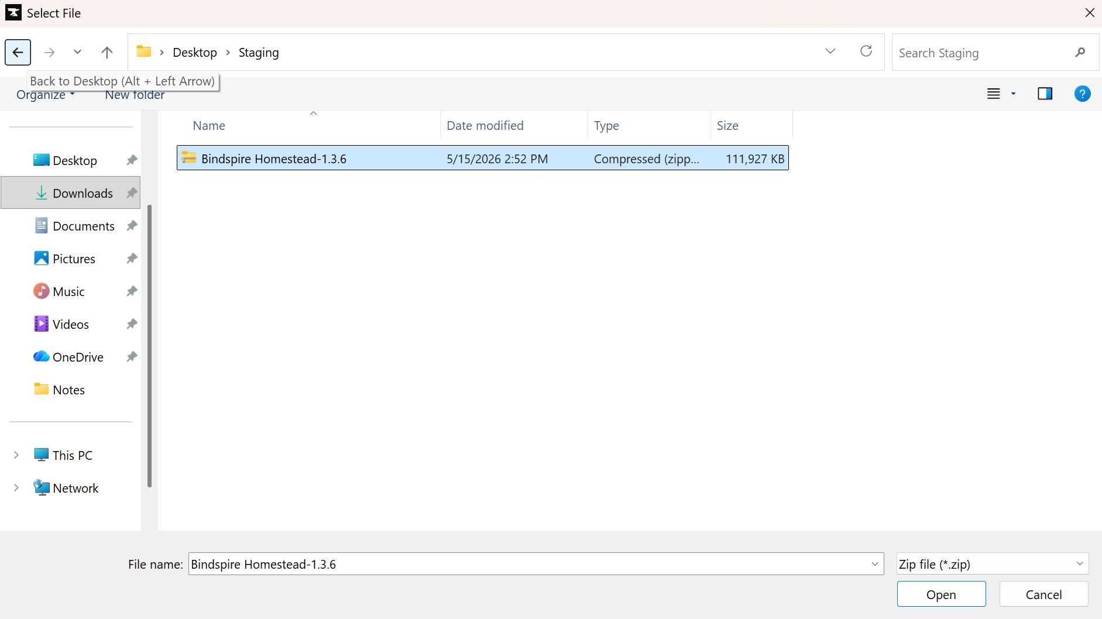Screen dimensions: 1102x619
Task: Open Desktop in the sidebar
Action: (74, 160)
